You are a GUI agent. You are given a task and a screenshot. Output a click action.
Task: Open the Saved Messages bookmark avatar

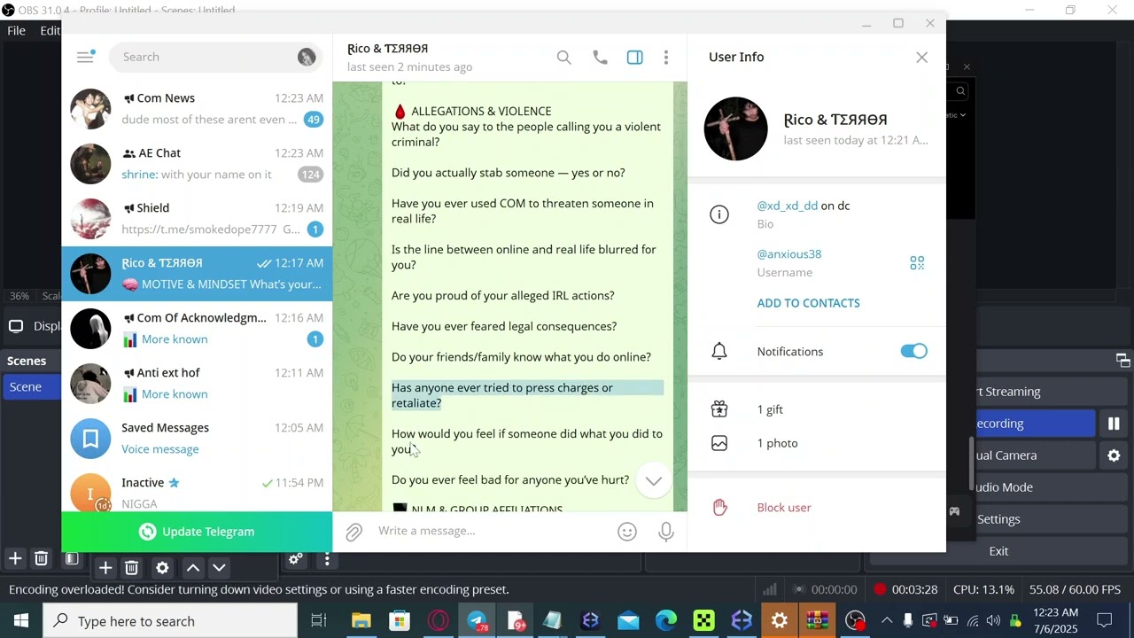pos(90,439)
